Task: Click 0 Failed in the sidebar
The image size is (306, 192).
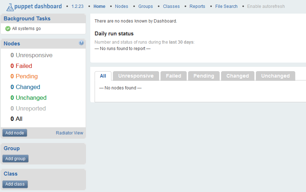Action: (x=21, y=66)
